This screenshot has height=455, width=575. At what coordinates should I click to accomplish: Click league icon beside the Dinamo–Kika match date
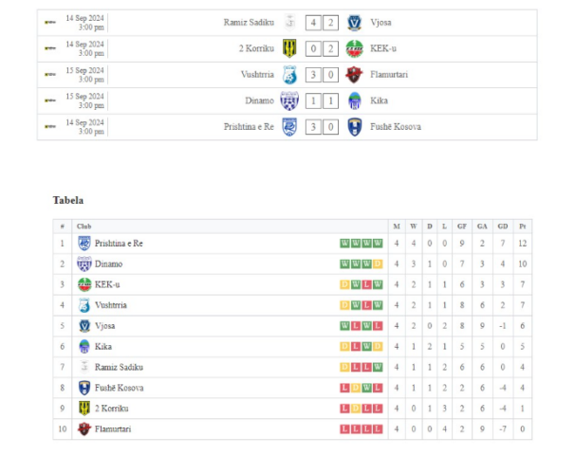pyautogui.click(x=50, y=100)
